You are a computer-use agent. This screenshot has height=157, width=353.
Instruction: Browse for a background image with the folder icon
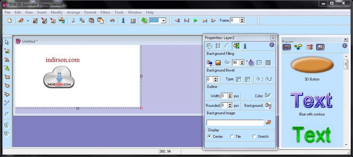click(x=268, y=122)
